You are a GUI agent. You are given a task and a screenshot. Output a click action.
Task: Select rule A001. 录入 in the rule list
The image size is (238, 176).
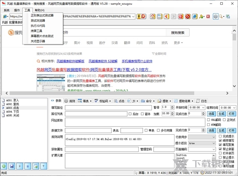pyautogui.click(x=12, y=100)
